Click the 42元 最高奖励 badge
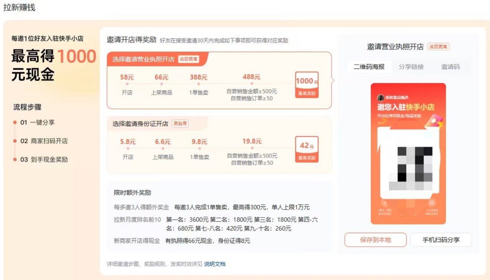Image resolution: width=490 pixels, height=280 pixels. [x=307, y=149]
